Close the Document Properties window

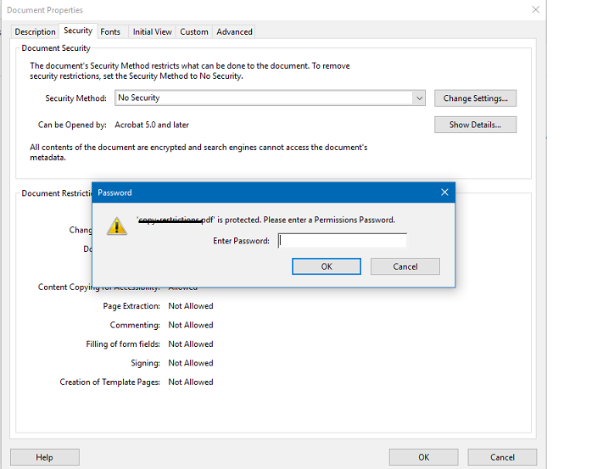(536, 9)
